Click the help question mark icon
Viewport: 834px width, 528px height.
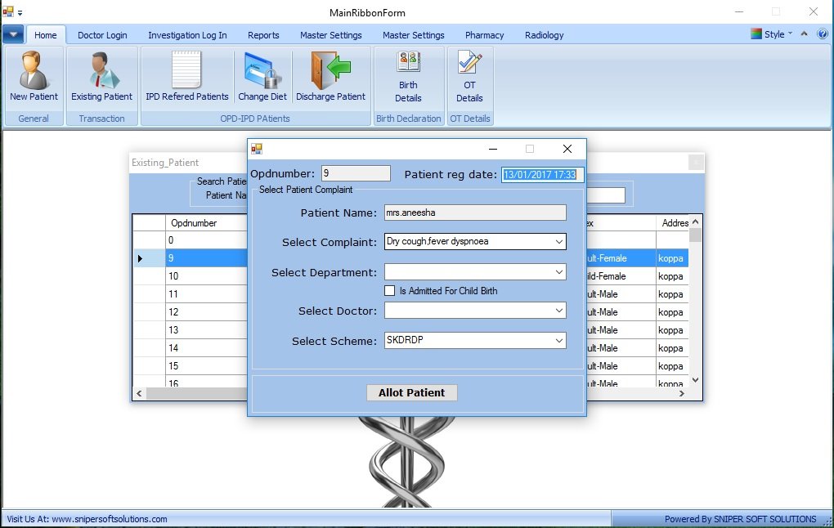(x=822, y=34)
